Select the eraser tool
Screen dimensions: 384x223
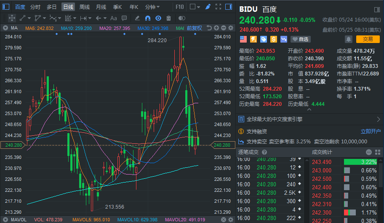point(137,18)
